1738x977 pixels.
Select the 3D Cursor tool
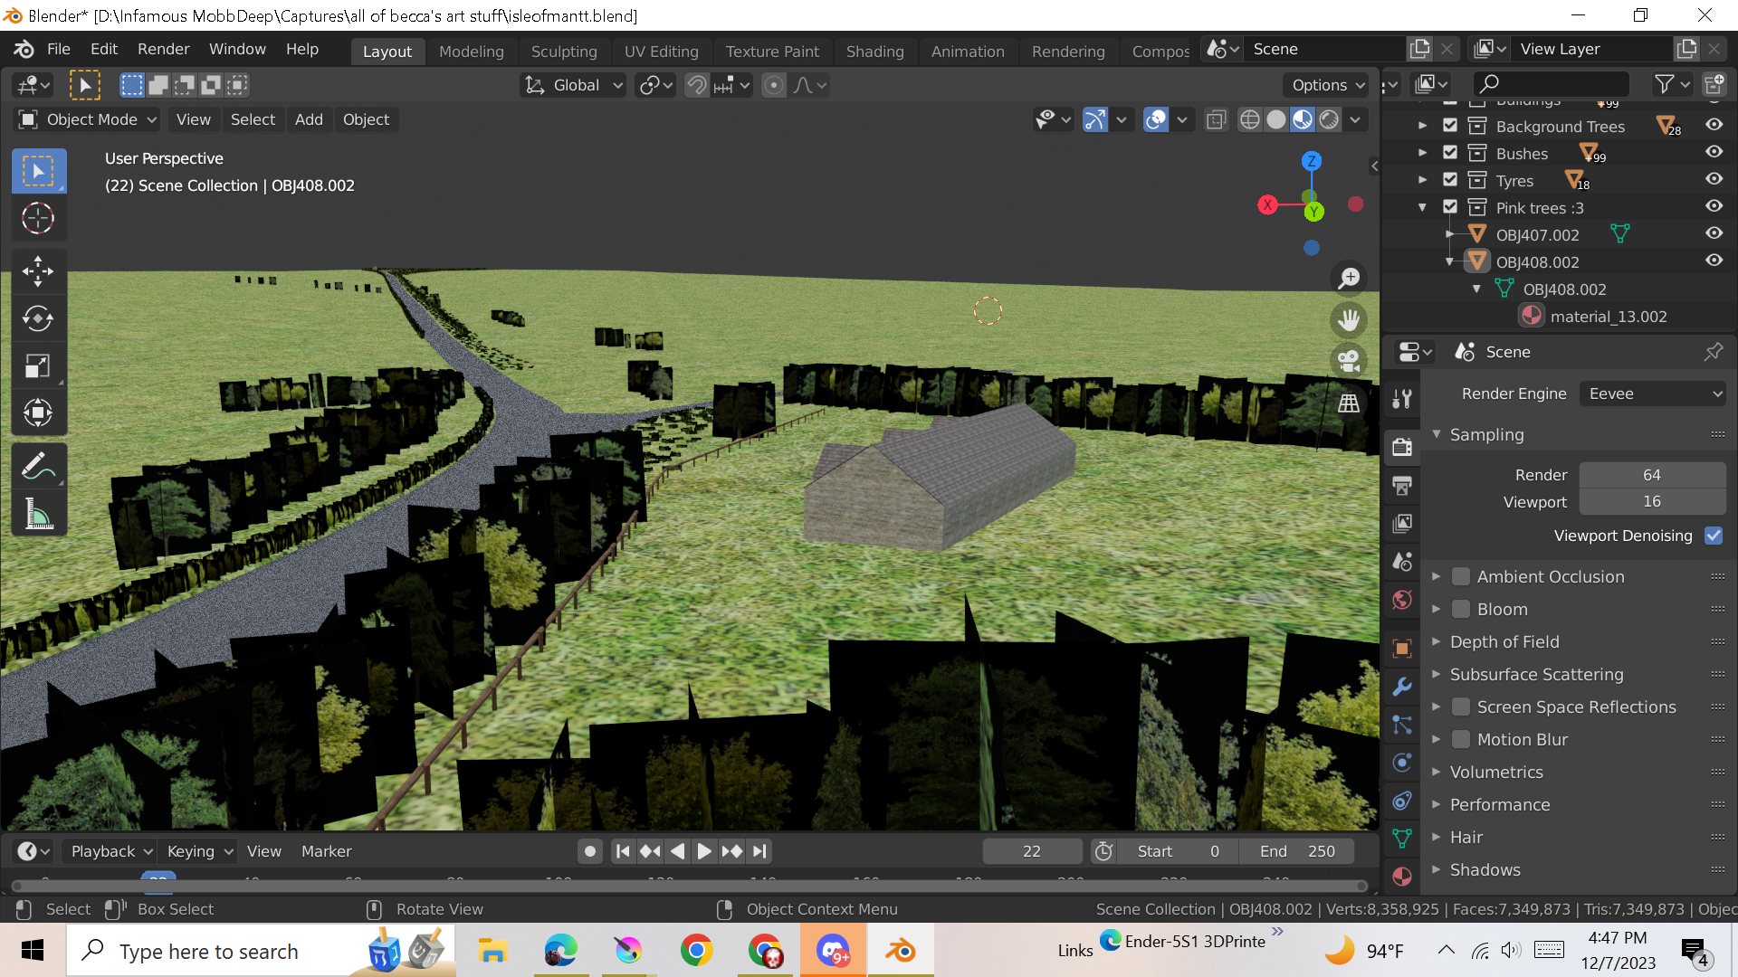coord(38,218)
